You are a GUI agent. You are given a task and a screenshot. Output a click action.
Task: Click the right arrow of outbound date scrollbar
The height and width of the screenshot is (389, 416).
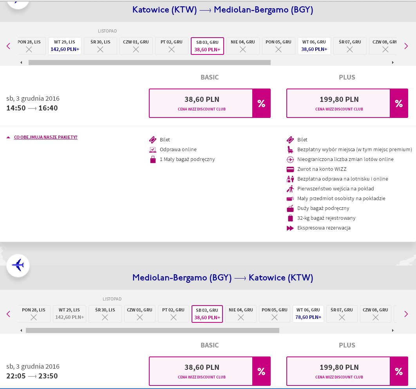tap(392, 63)
